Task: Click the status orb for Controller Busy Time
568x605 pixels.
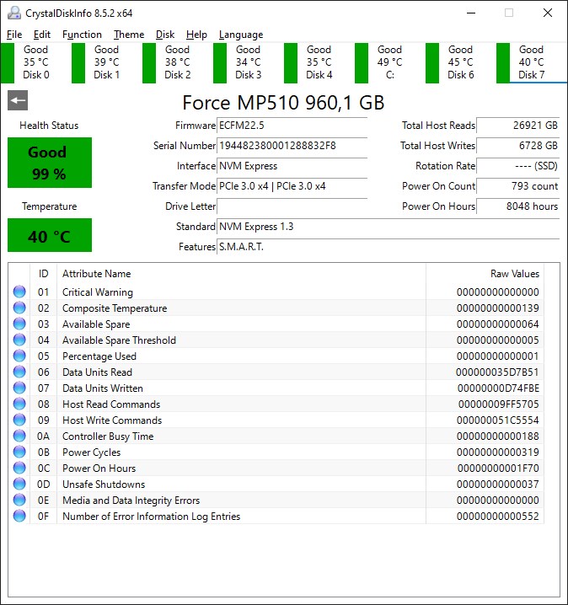Action: click(x=19, y=436)
